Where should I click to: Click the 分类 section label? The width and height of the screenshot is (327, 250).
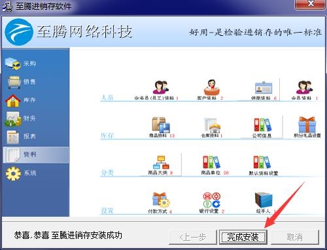click(x=107, y=173)
